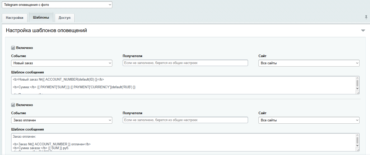Image resolution: width=370 pixels, height=155 pixels.
Task: Uncheck "Включено" for the "Новый заказ" template
Action: coord(13,48)
